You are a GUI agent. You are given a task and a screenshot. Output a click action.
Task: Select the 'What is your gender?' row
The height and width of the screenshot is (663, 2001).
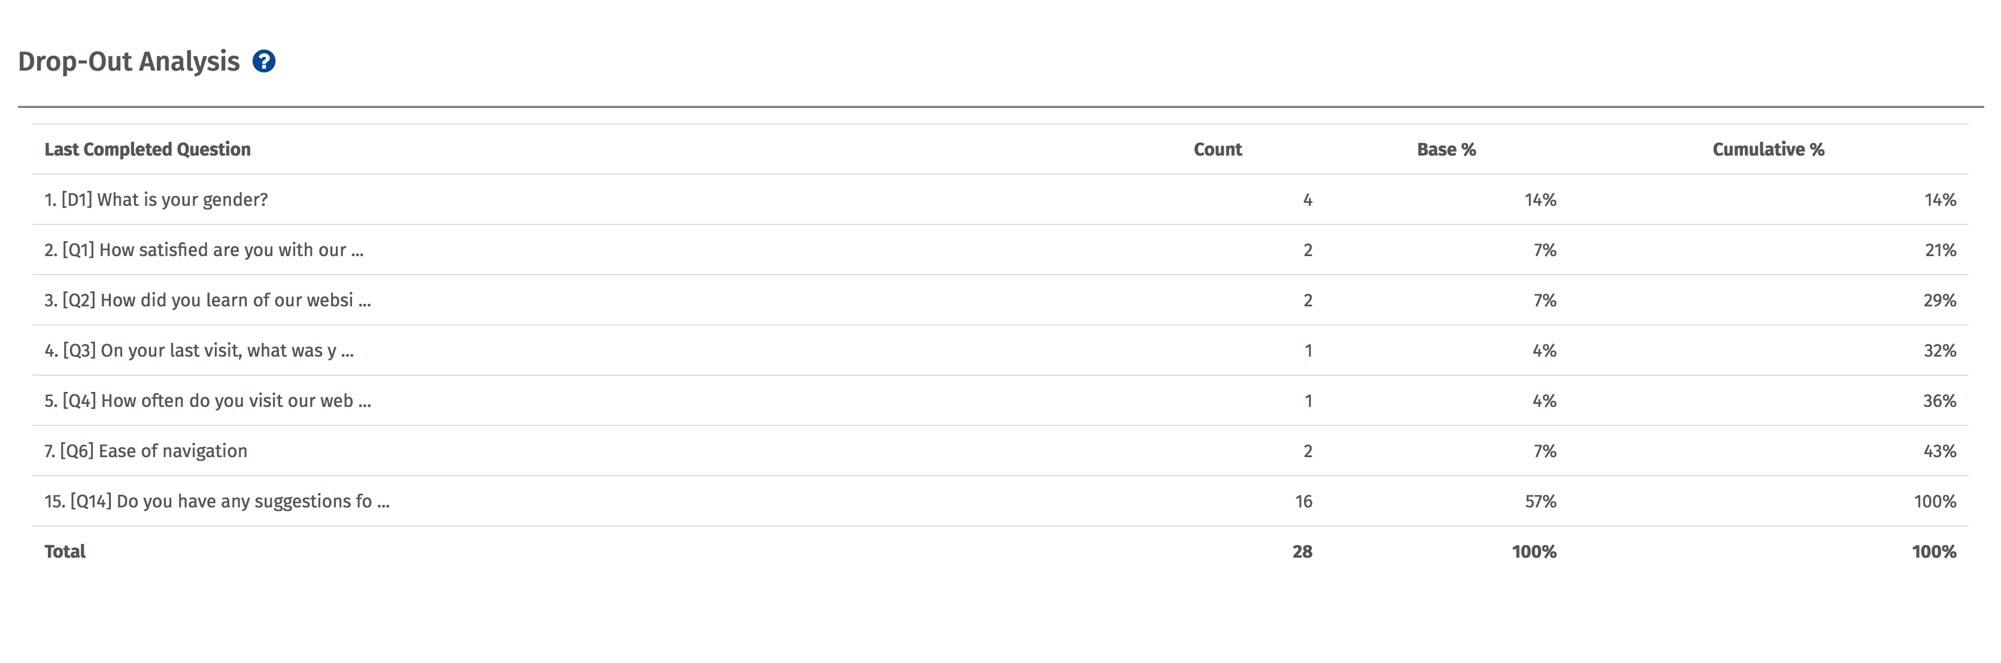pos(1000,199)
